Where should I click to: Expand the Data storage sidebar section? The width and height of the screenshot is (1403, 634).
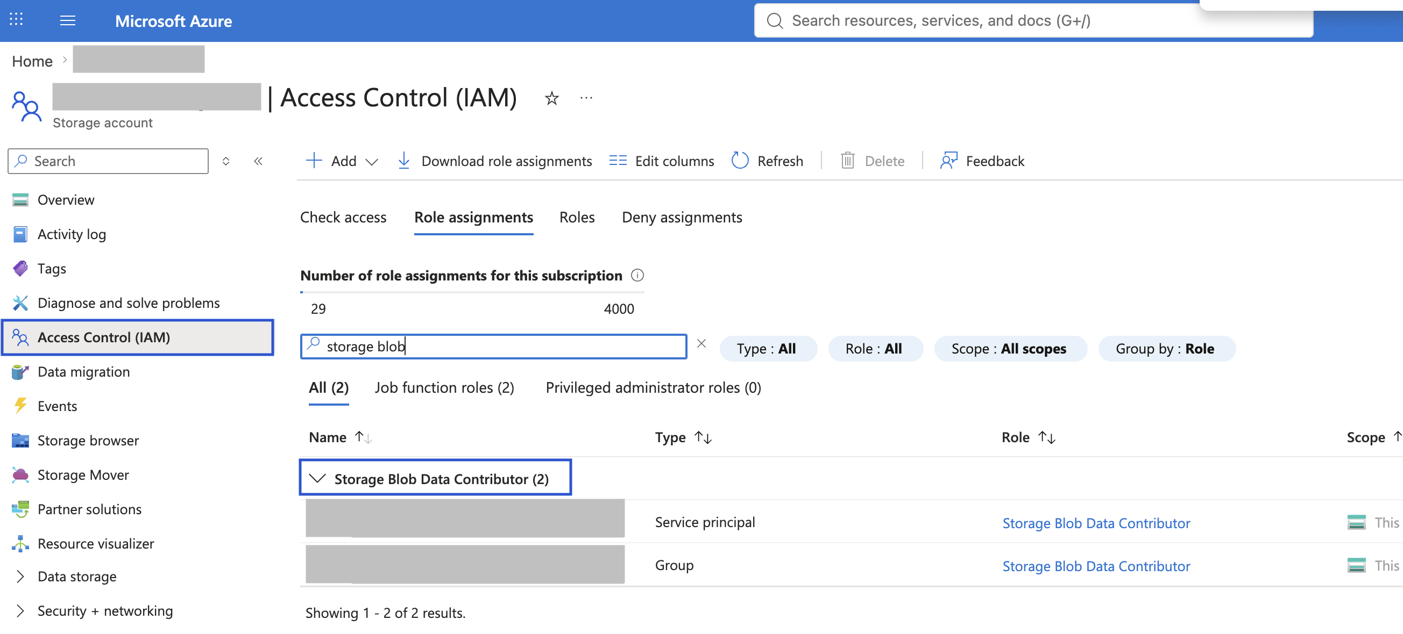coord(20,577)
